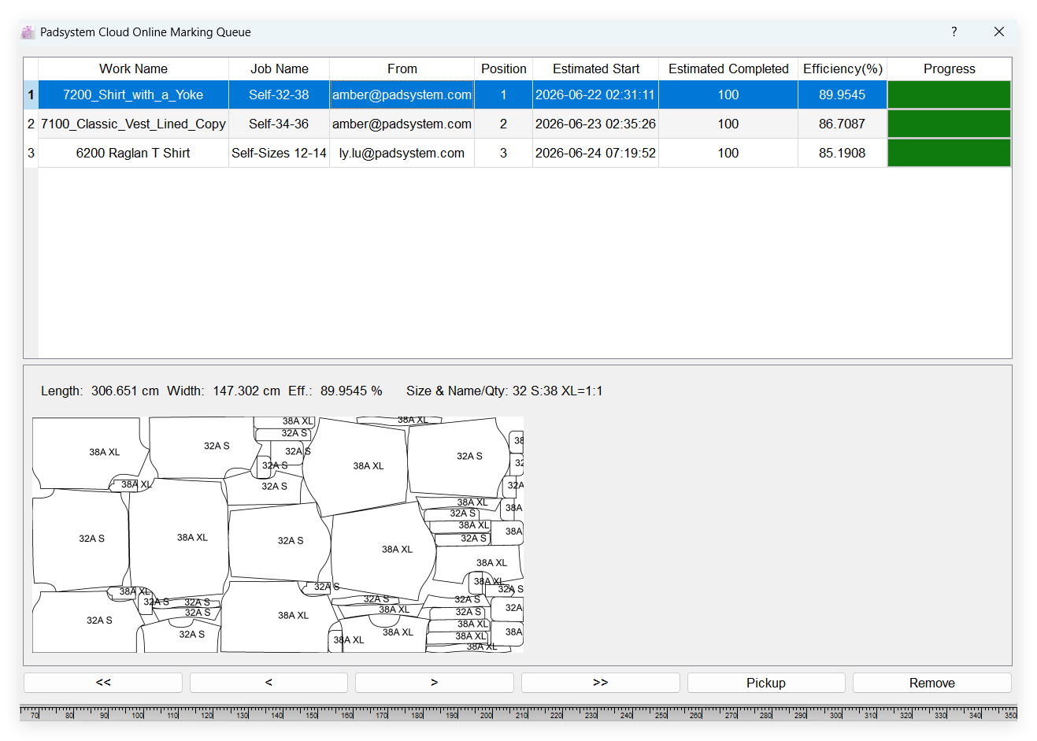
Task: Select row 7200_Shirt_with_a_Yoke
Action: click(x=133, y=94)
